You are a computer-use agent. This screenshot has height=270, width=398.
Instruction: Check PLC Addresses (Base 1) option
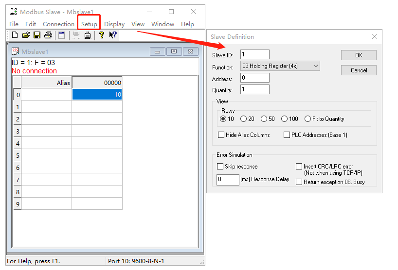pyautogui.click(x=287, y=135)
